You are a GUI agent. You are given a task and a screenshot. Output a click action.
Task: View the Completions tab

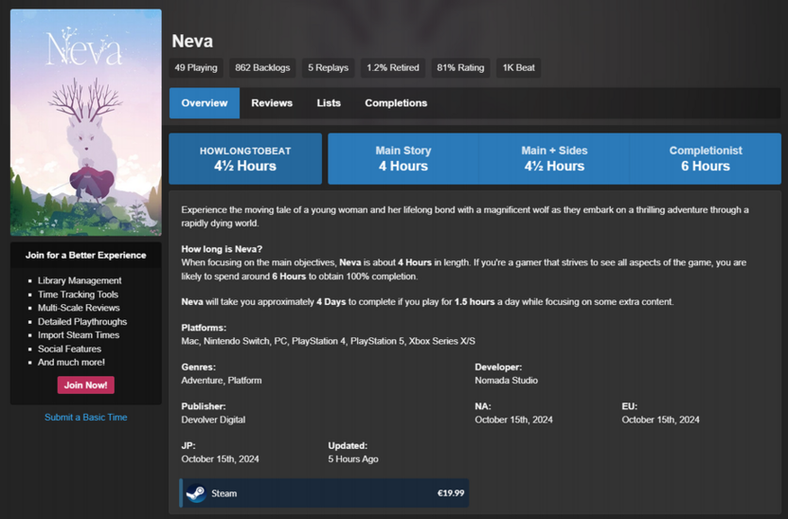point(396,103)
